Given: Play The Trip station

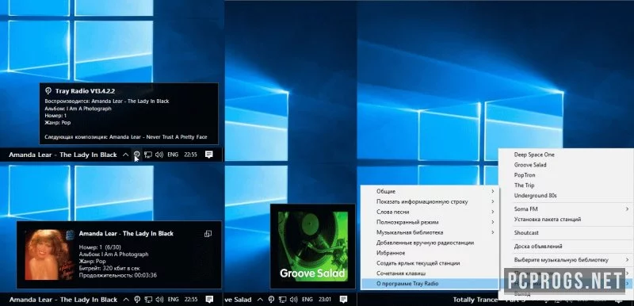Looking at the screenshot, I should click(566, 186).
